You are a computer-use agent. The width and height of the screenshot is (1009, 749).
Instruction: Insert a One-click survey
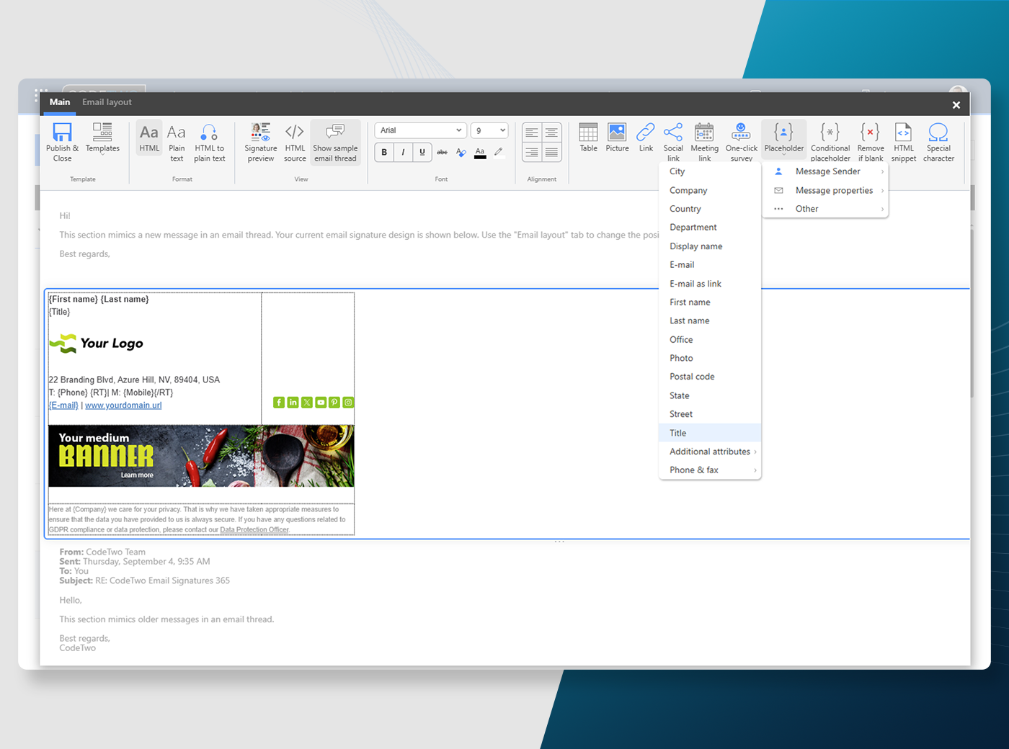(741, 143)
